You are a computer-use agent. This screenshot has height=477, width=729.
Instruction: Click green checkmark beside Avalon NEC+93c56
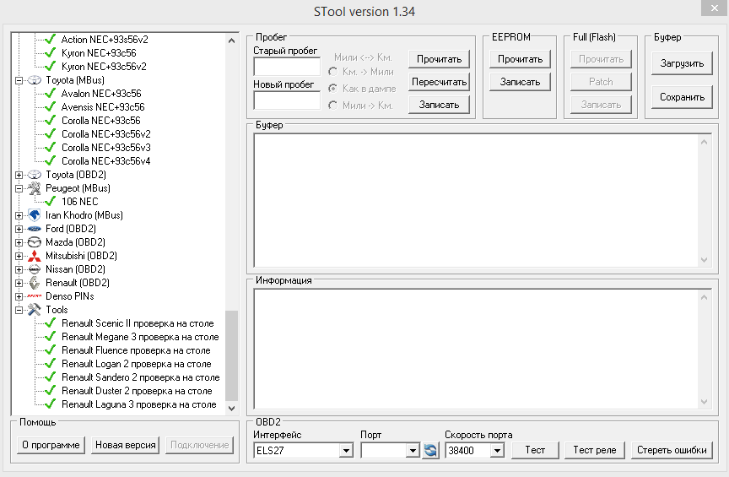(51, 94)
